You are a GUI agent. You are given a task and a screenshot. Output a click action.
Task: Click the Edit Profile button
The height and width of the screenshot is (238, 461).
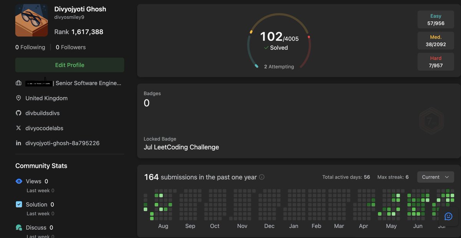tap(70, 65)
